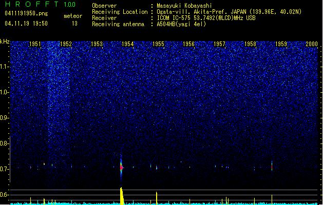Click the yellow intensity spike just before 1955

(x=157, y=198)
